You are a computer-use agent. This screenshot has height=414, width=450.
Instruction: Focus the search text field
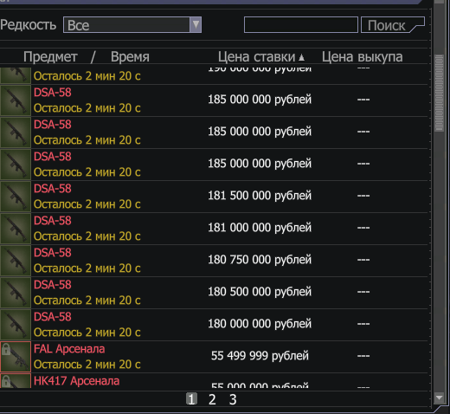click(x=301, y=25)
